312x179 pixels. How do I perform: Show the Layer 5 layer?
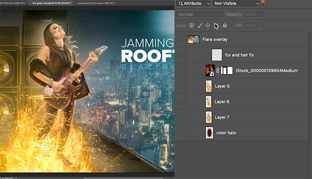(x=180, y=86)
